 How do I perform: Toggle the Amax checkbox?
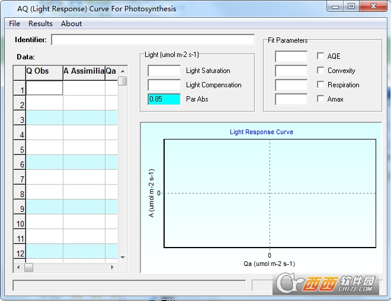coord(321,99)
